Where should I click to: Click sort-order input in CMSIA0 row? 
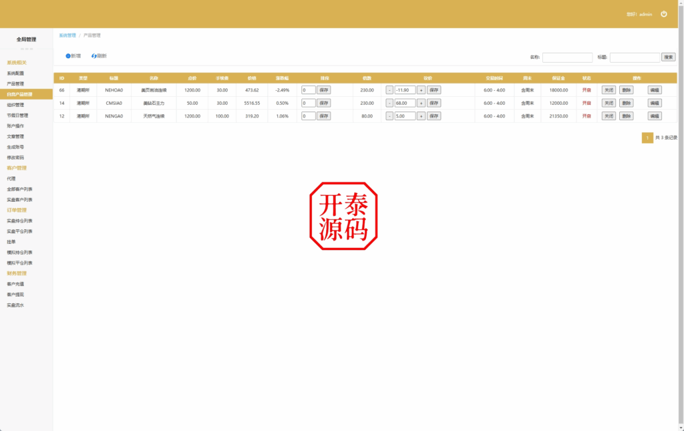click(309, 103)
